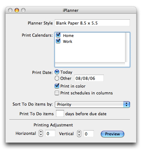Click the Priority popup arrows
This screenshot has width=143, height=155.
click(127, 104)
